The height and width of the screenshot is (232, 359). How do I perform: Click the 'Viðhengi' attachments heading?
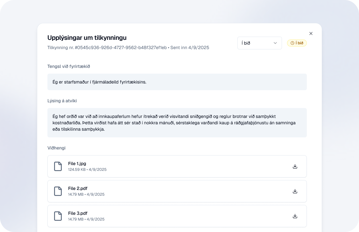[56, 148]
